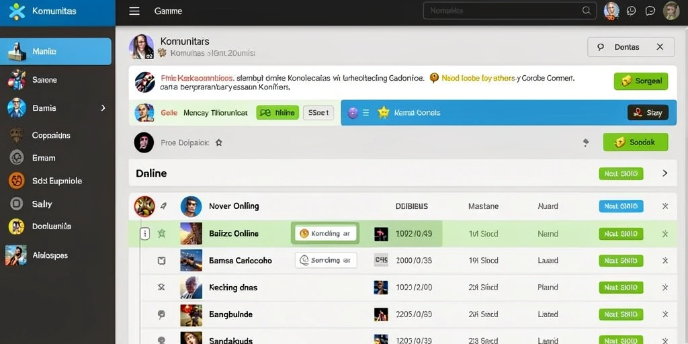Click the Komunitas logo icon
The image size is (688, 344).
coord(17,11)
